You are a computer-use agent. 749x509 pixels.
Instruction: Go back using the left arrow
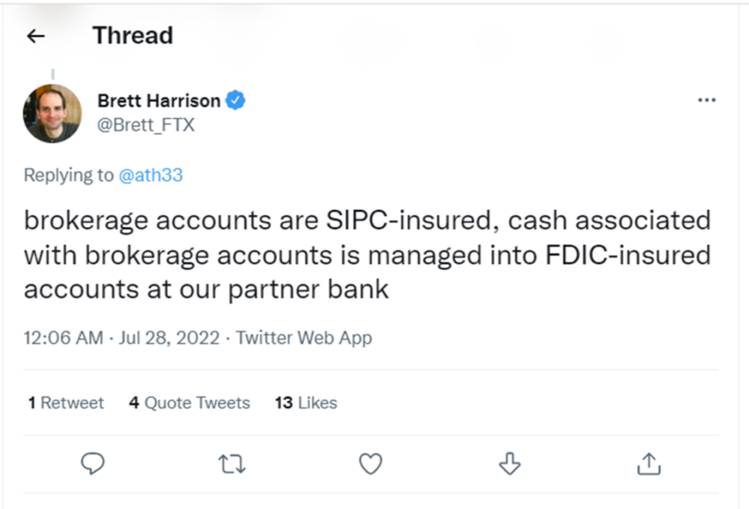(36, 36)
